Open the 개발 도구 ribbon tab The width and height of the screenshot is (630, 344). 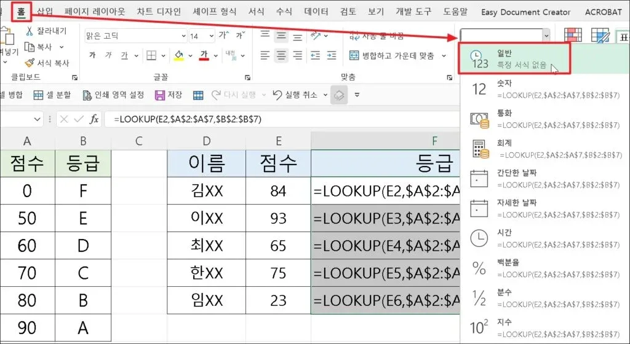pos(413,12)
